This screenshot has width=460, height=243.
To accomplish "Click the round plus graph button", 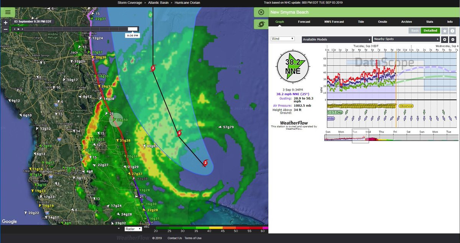I will tap(445, 39).
